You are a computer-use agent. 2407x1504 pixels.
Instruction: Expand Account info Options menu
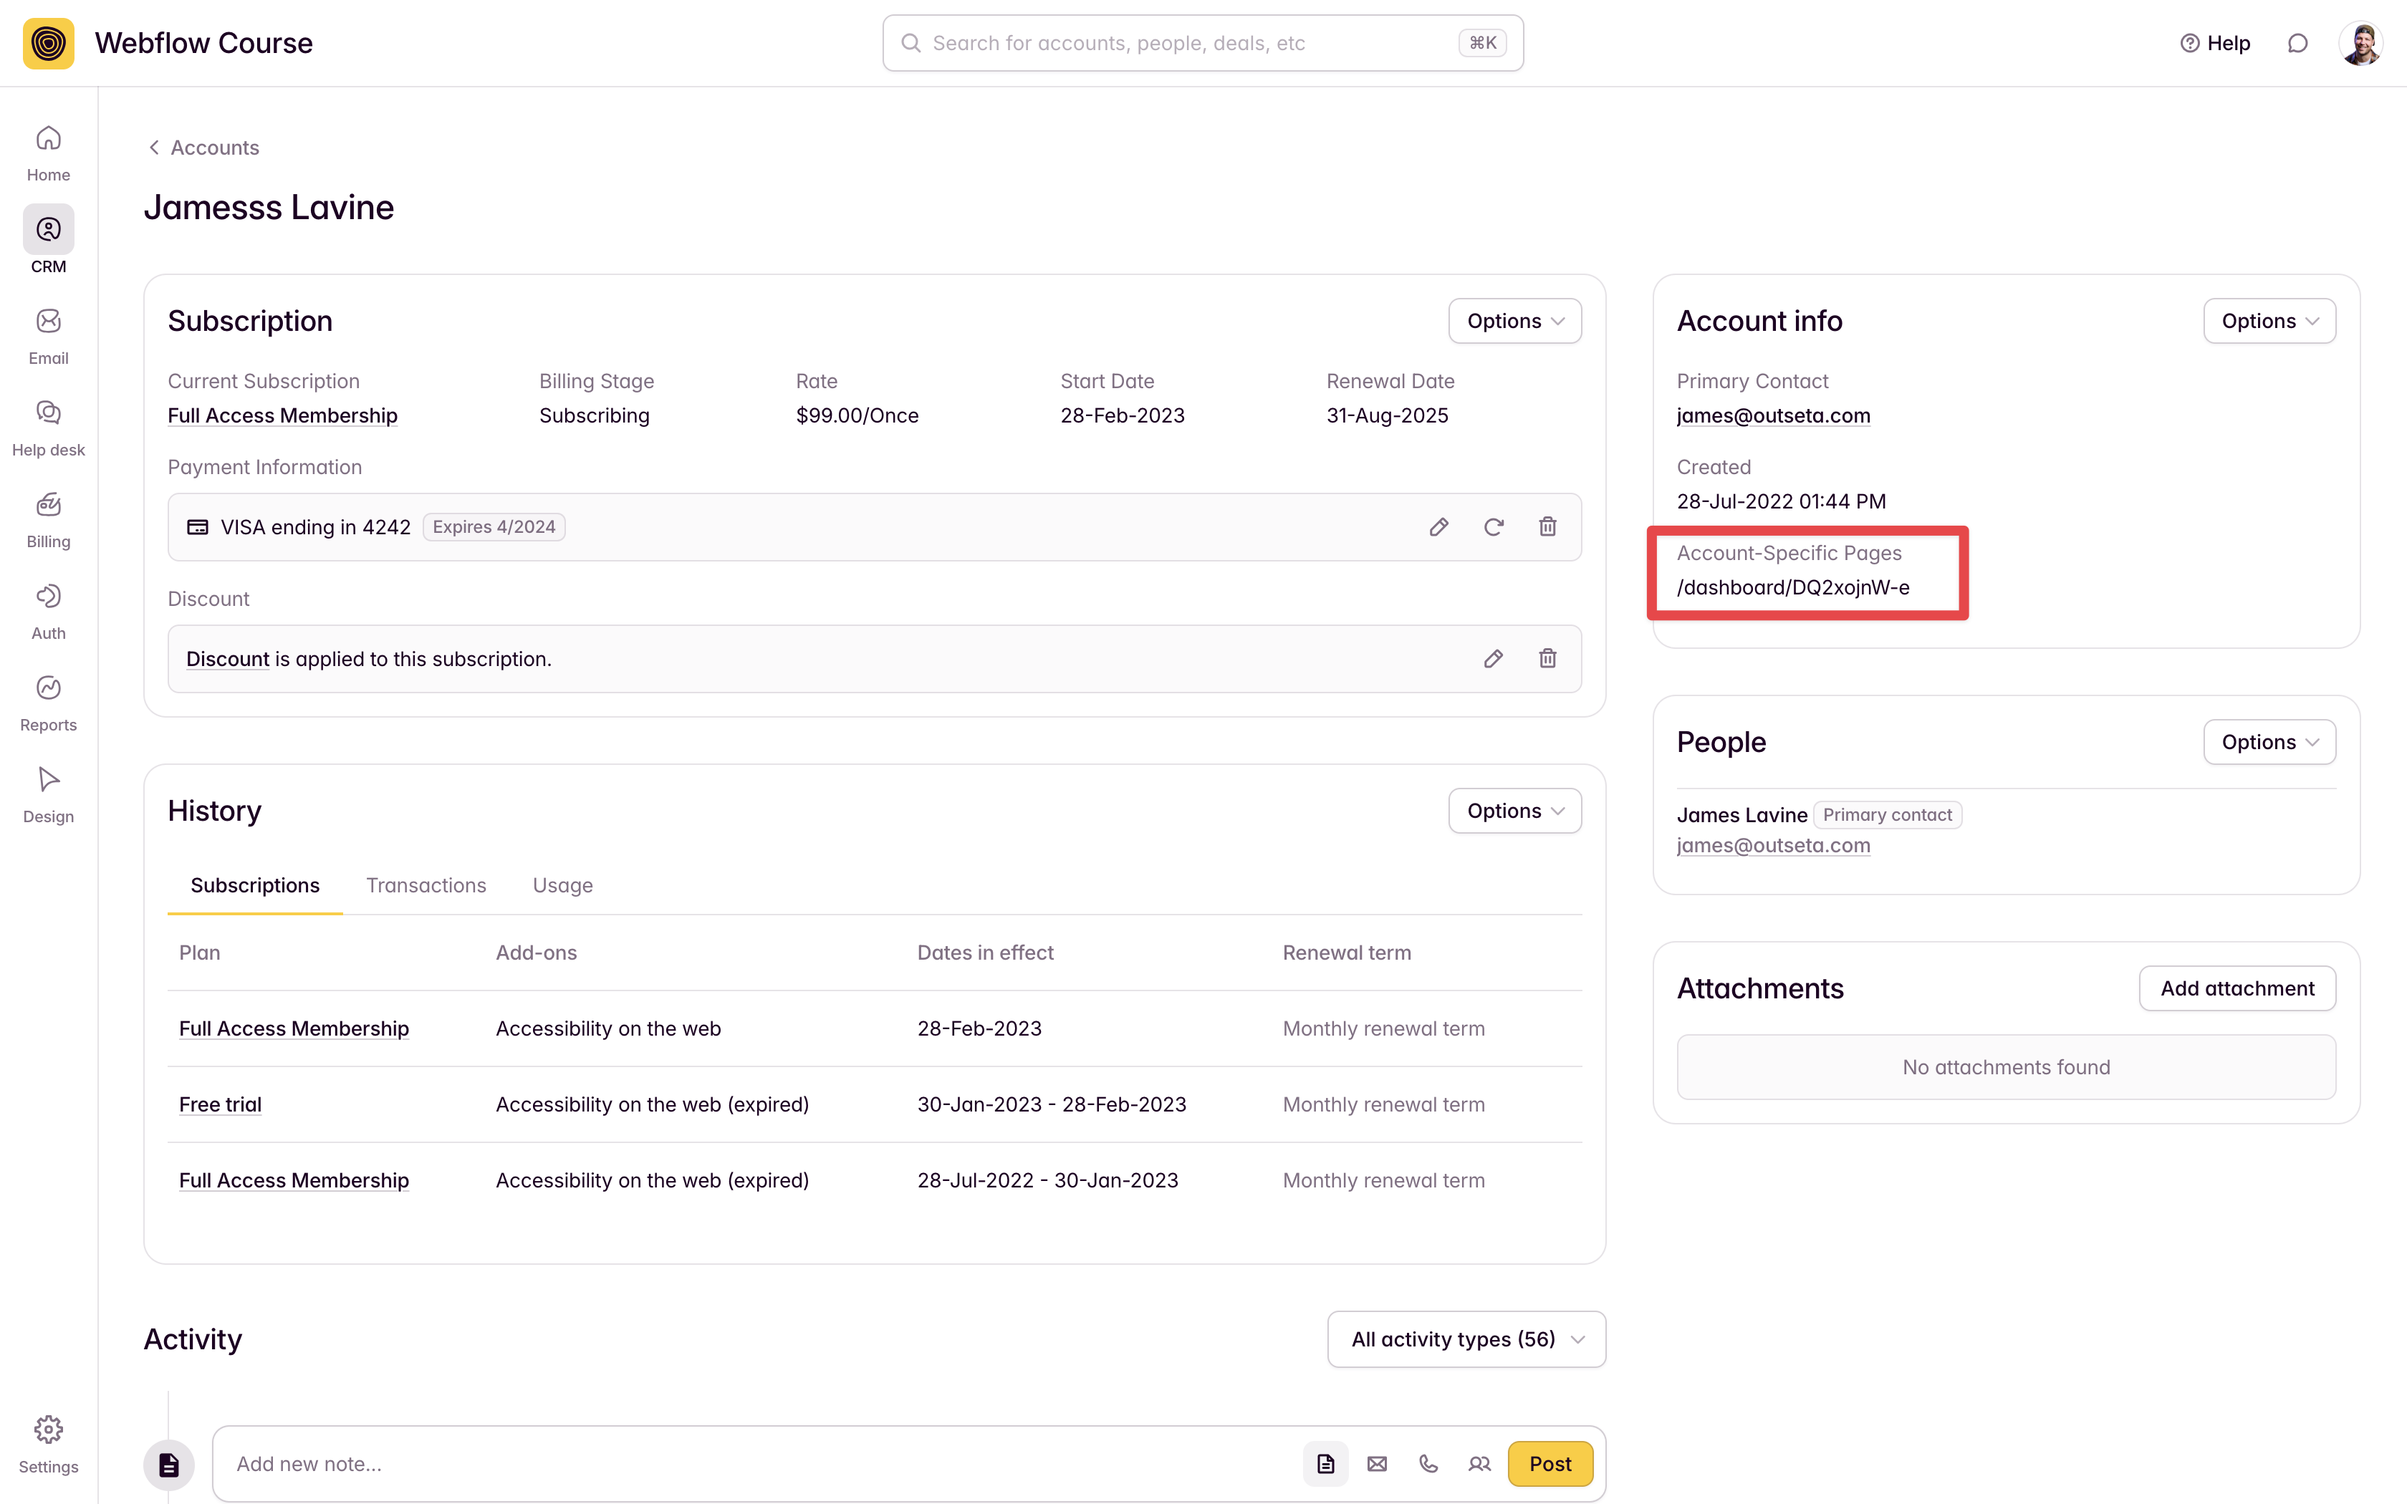(2269, 322)
